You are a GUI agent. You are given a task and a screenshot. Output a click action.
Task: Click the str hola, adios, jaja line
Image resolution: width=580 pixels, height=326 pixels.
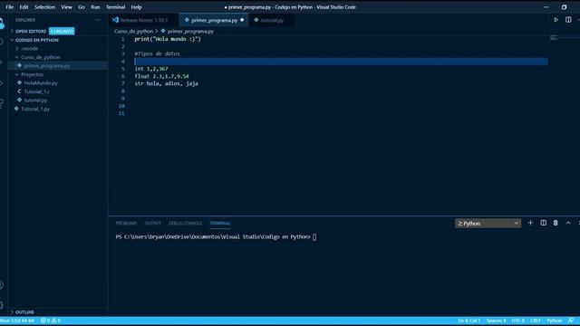(x=166, y=83)
